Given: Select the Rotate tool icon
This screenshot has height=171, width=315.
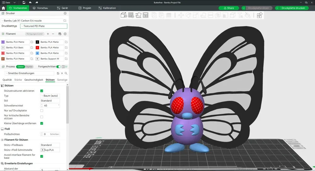Looking at the screenshot, I should click(188, 15).
